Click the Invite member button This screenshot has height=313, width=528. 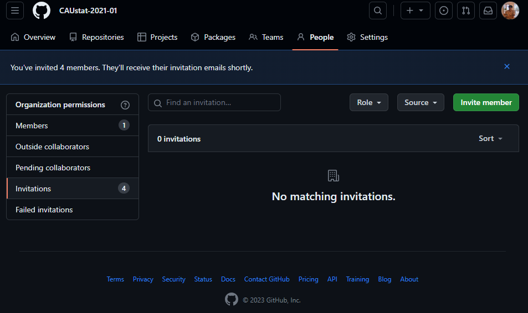486,102
